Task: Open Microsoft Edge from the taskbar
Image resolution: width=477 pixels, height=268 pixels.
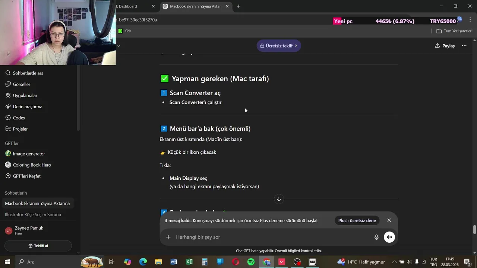Action: click(x=143, y=262)
